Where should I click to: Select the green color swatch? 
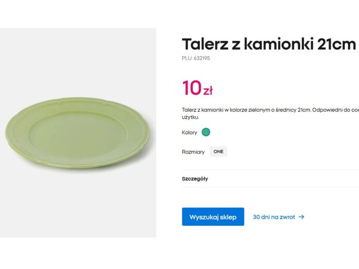tap(206, 132)
